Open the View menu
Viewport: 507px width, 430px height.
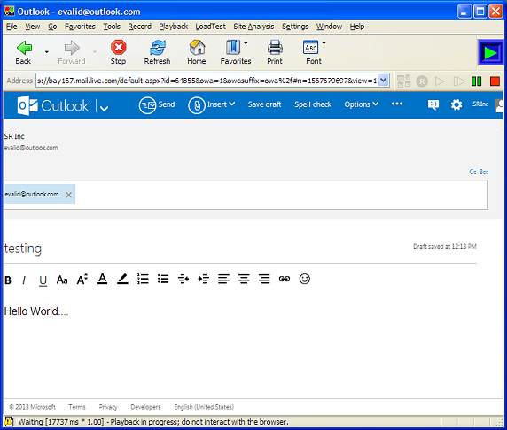point(32,27)
